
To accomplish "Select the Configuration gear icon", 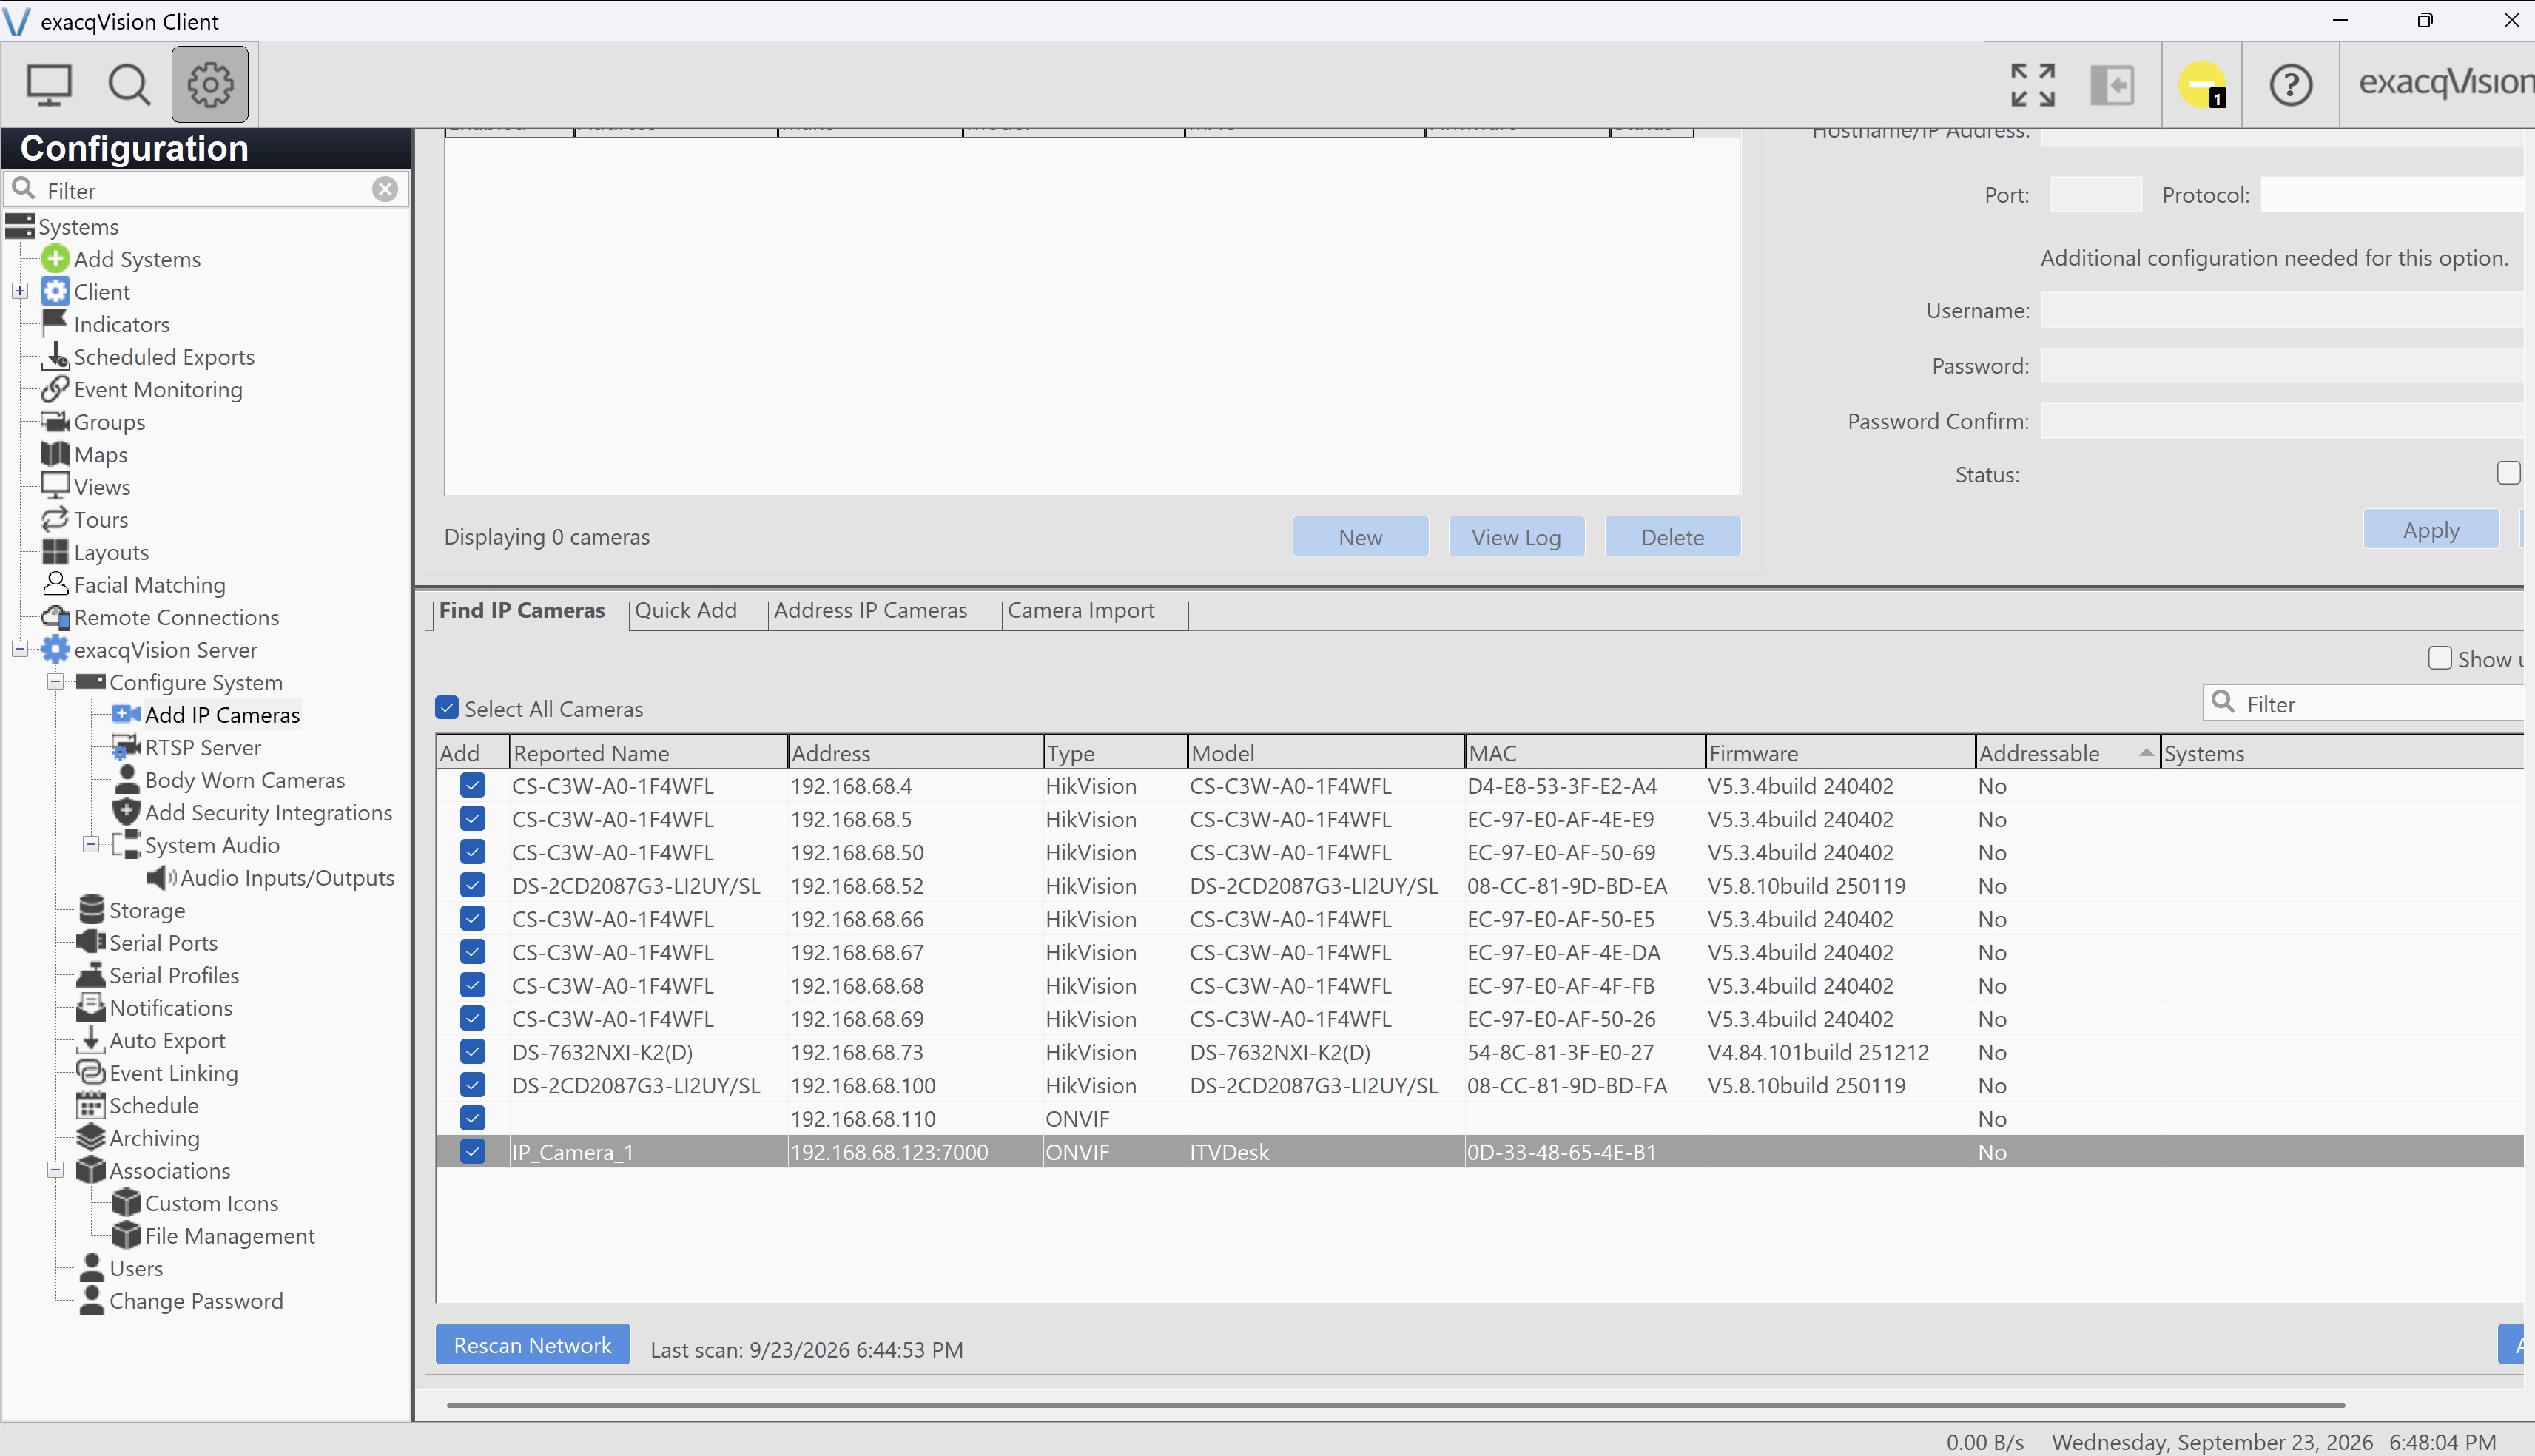I will 210,84.
